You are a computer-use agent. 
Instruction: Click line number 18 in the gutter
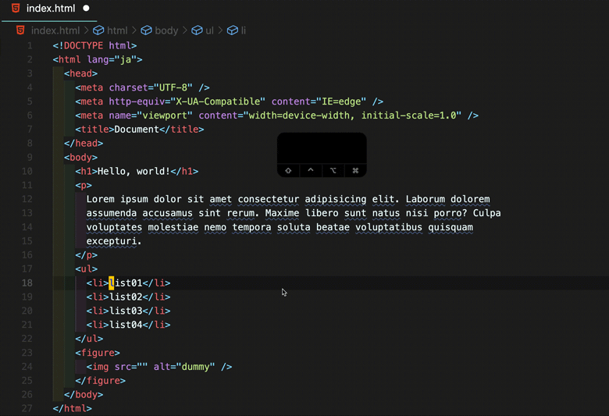pos(27,283)
